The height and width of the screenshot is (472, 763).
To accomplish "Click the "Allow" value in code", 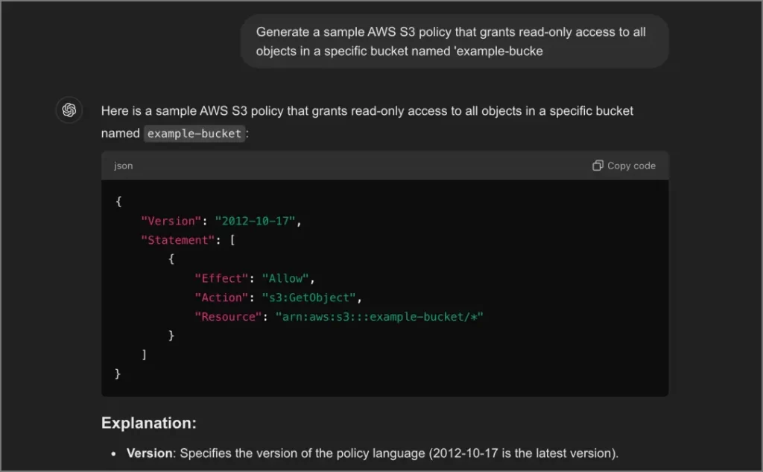I will click(x=285, y=278).
